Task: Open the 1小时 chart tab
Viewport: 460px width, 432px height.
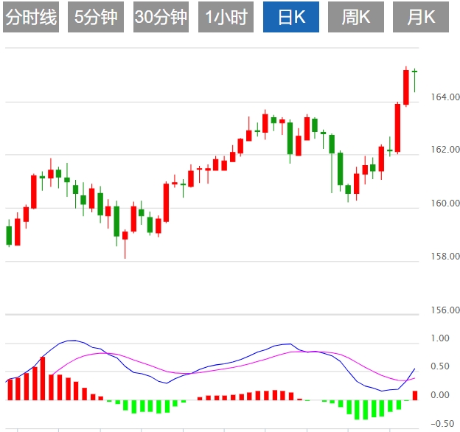Action: pos(226,17)
